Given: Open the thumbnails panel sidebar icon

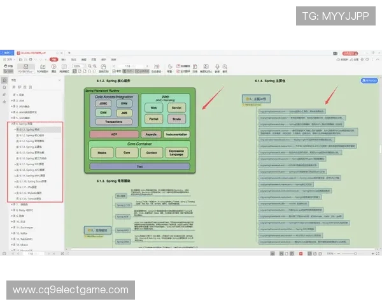Looking at the screenshot, I should [4, 87].
